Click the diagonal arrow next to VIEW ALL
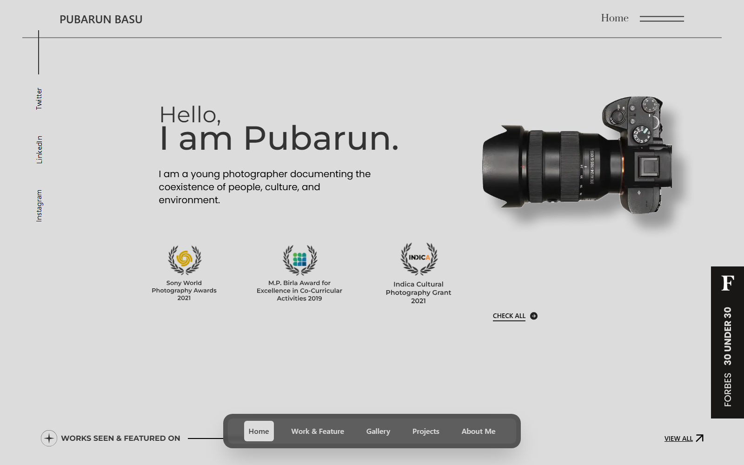Screen dimensions: 744x465 699,438
